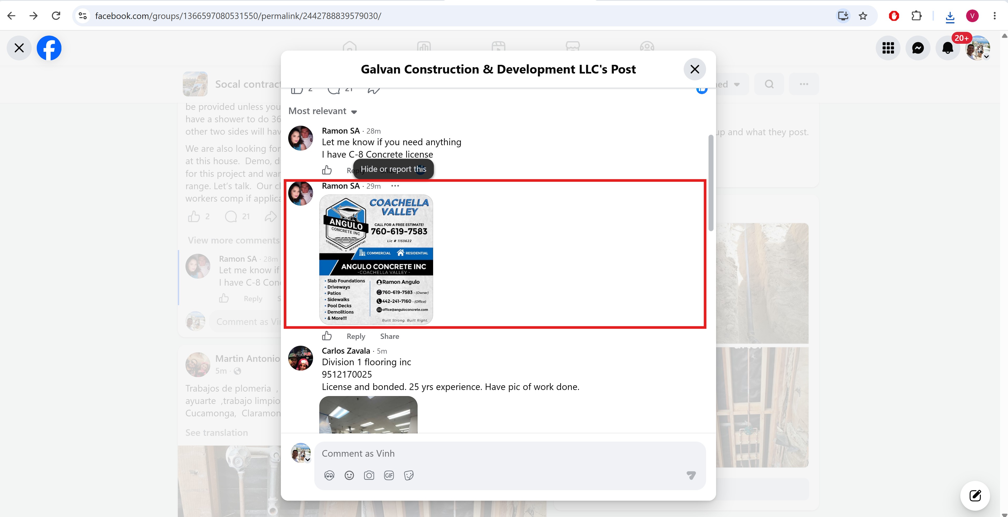The width and height of the screenshot is (1008, 517).
Task: Focus the Comment as Vinh field
Action: click(510, 453)
